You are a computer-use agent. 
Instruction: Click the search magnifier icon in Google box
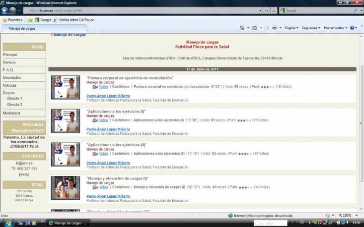356,10
